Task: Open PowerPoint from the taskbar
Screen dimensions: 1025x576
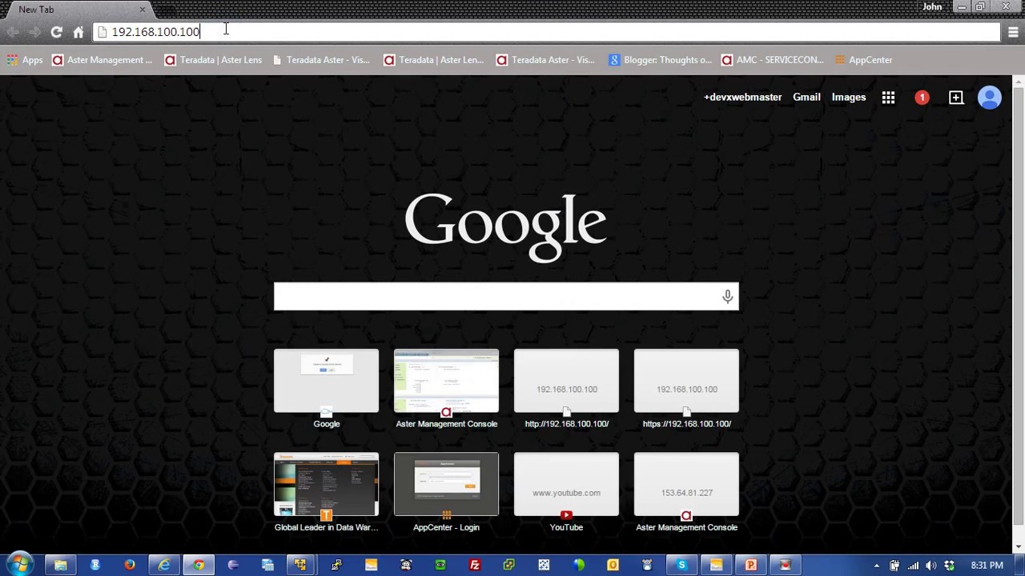Action: [750, 565]
